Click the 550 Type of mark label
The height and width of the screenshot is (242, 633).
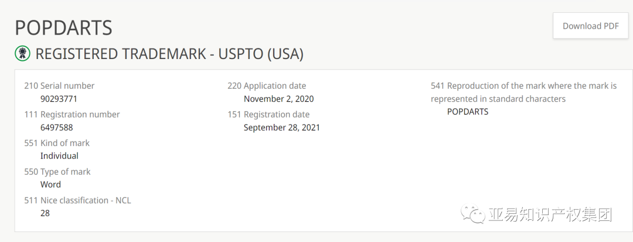tap(57, 172)
